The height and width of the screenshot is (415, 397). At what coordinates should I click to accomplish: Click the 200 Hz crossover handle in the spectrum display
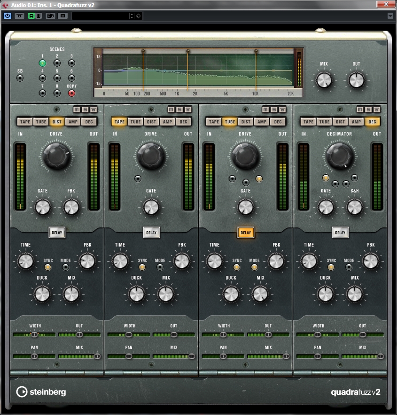tap(143, 51)
